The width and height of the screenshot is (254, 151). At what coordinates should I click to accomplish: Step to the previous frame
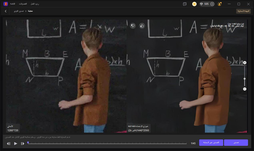point(9,144)
